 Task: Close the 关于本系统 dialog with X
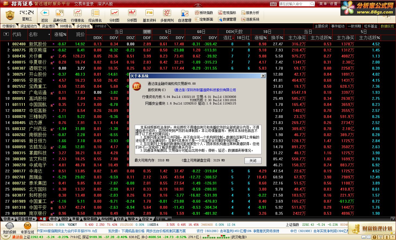click(263, 76)
